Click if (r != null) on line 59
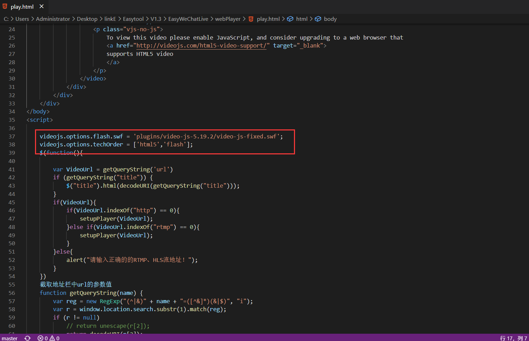The height and width of the screenshot is (341, 529). coord(76,317)
